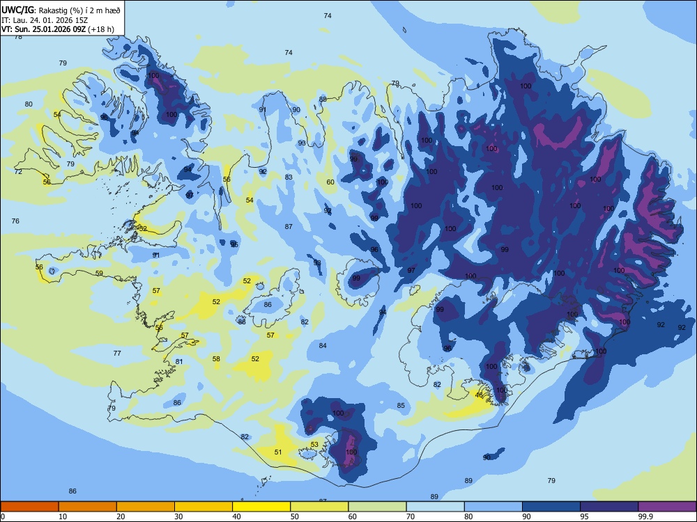697x522 pixels.
Task: Click the title text 'UWC/IG: Rakastig (%) í 2 m hæð'
Action: coord(61,10)
